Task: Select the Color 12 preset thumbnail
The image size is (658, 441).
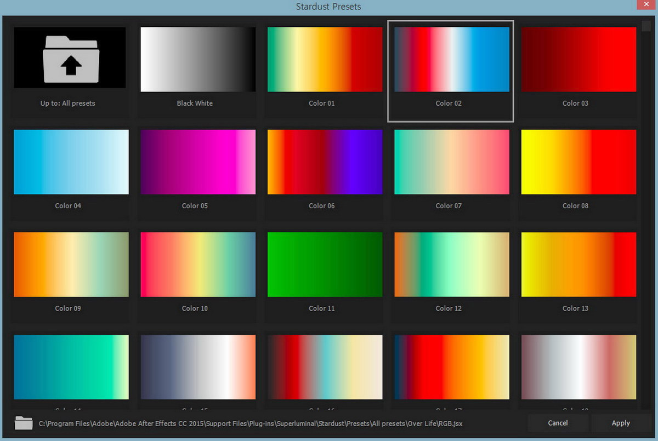Action: (x=452, y=265)
